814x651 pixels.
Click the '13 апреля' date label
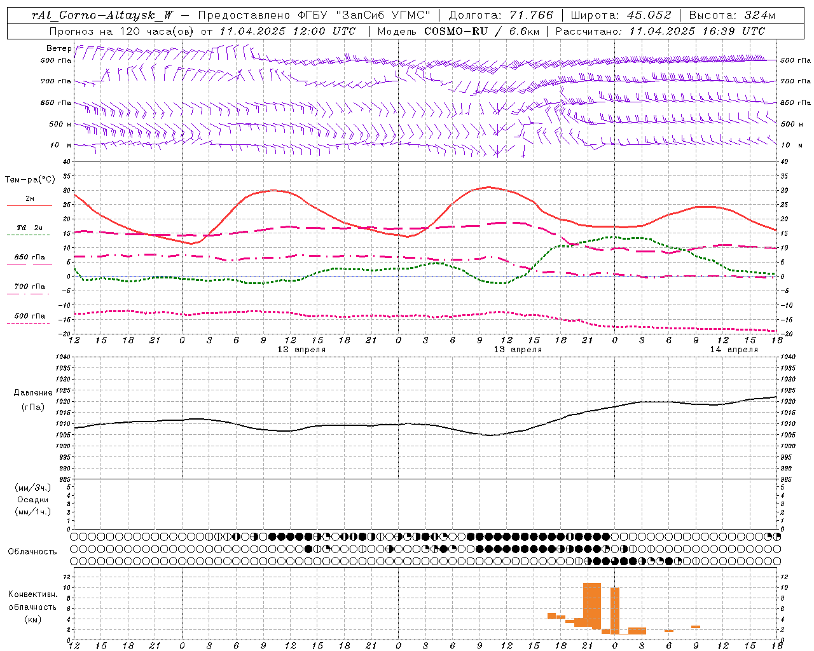518,350
